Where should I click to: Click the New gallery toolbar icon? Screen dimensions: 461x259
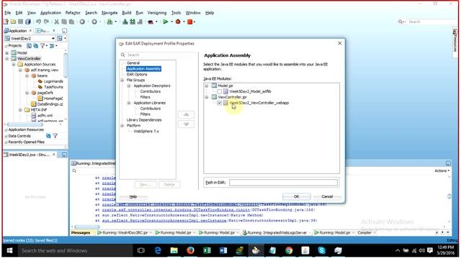click(6, 22)
